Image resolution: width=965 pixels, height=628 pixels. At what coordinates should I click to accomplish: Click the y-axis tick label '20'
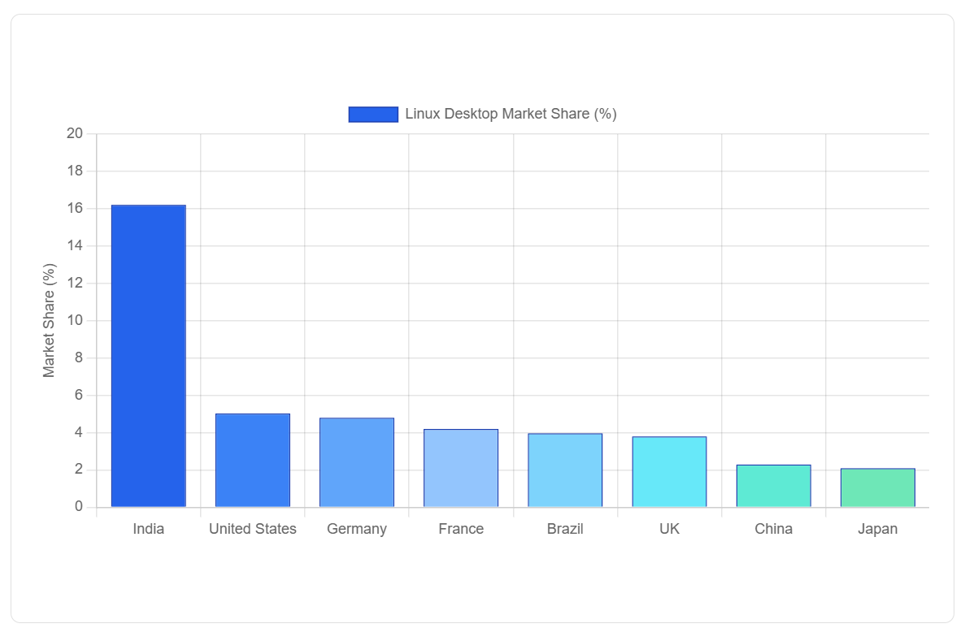tap(75, 133)
